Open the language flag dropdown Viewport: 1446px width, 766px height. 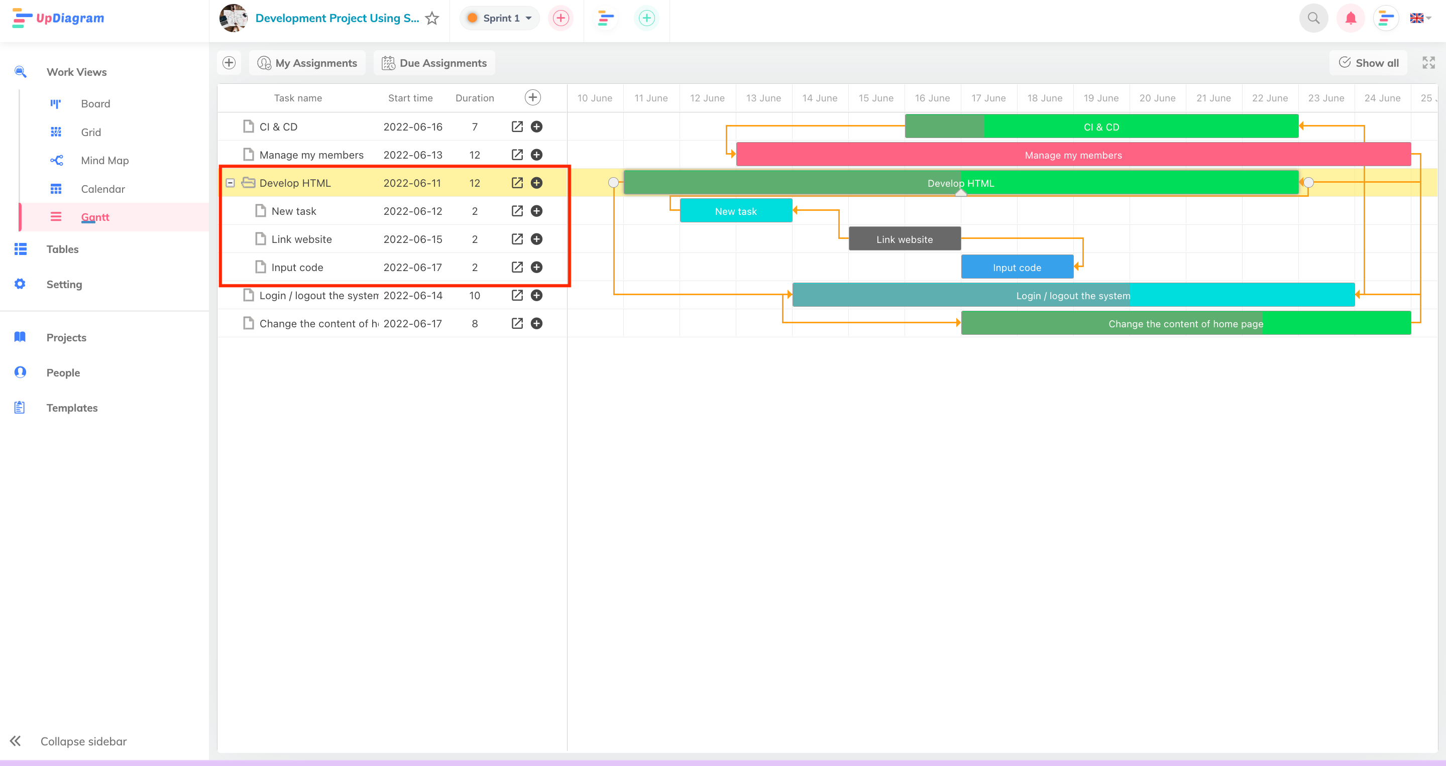pyautogui.click(x=1420, y=18)
